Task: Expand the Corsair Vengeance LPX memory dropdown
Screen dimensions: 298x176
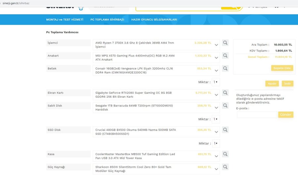Action: 216,71
